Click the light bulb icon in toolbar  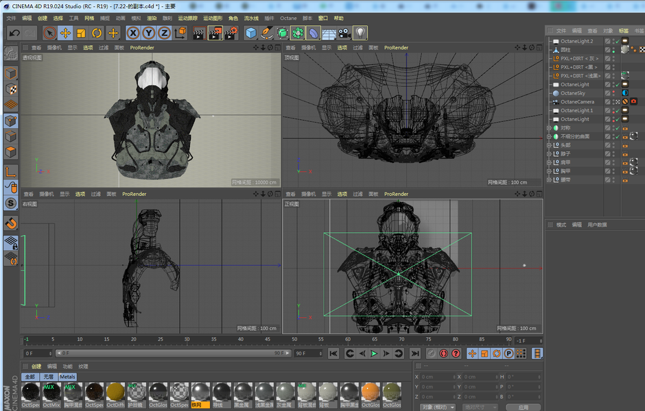coord(360,33)
